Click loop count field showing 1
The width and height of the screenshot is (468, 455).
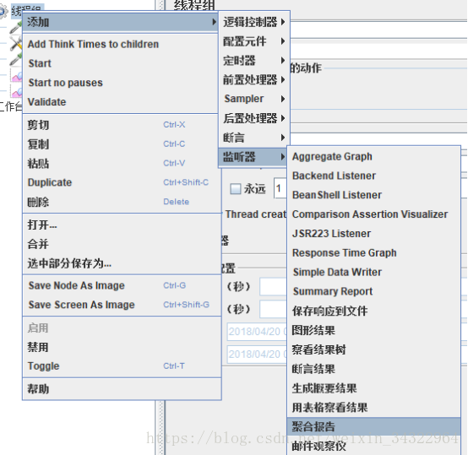280,188
